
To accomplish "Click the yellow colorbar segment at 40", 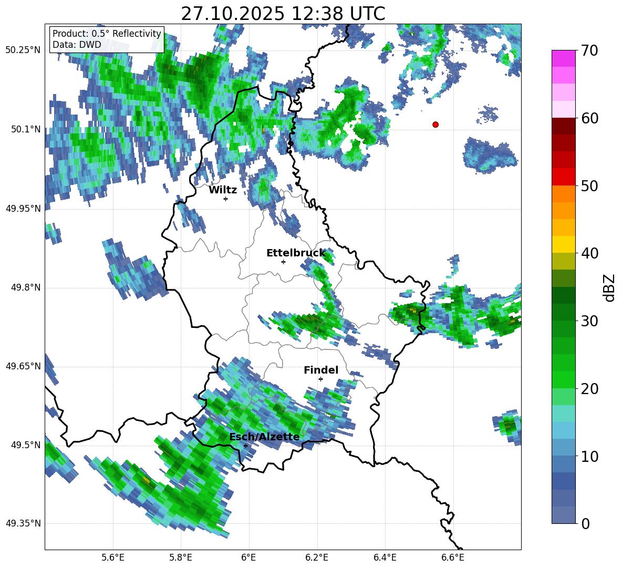I will (x=564, y=245).
